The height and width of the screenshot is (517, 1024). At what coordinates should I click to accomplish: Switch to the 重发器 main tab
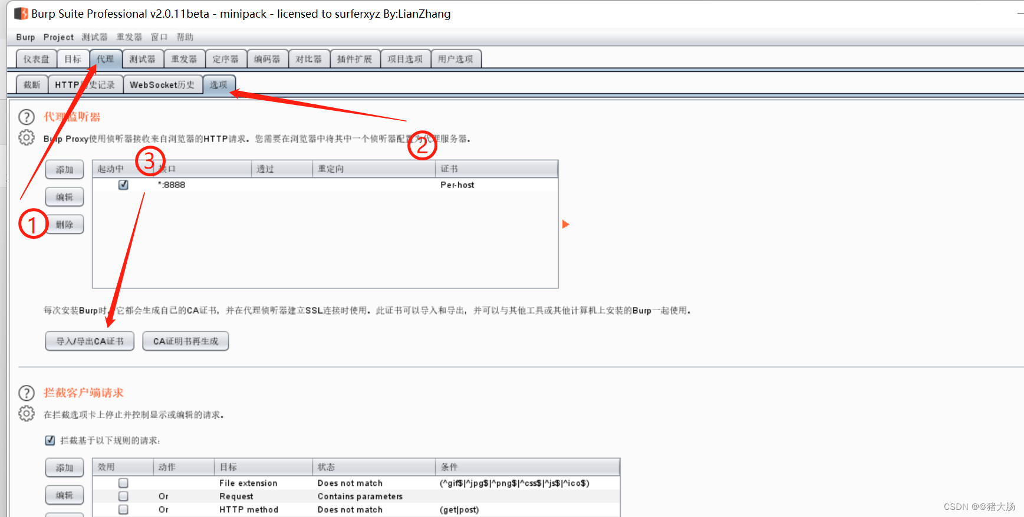[184, 59]
